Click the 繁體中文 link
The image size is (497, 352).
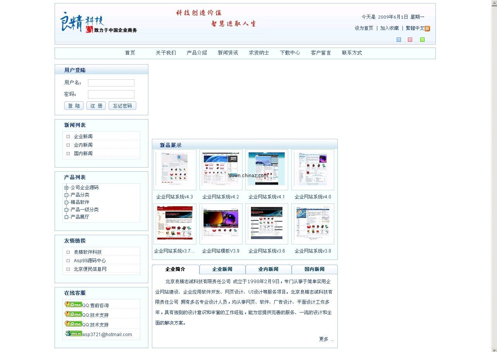click(415, 28)
